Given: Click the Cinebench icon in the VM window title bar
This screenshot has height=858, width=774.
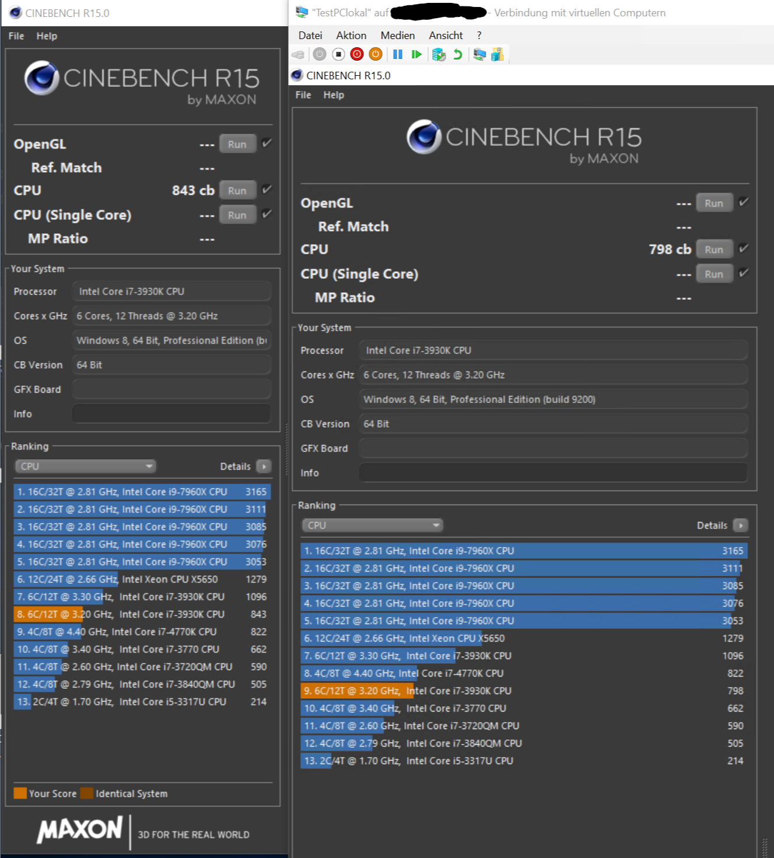Looking at the screenshot, I should click(297, 75).
